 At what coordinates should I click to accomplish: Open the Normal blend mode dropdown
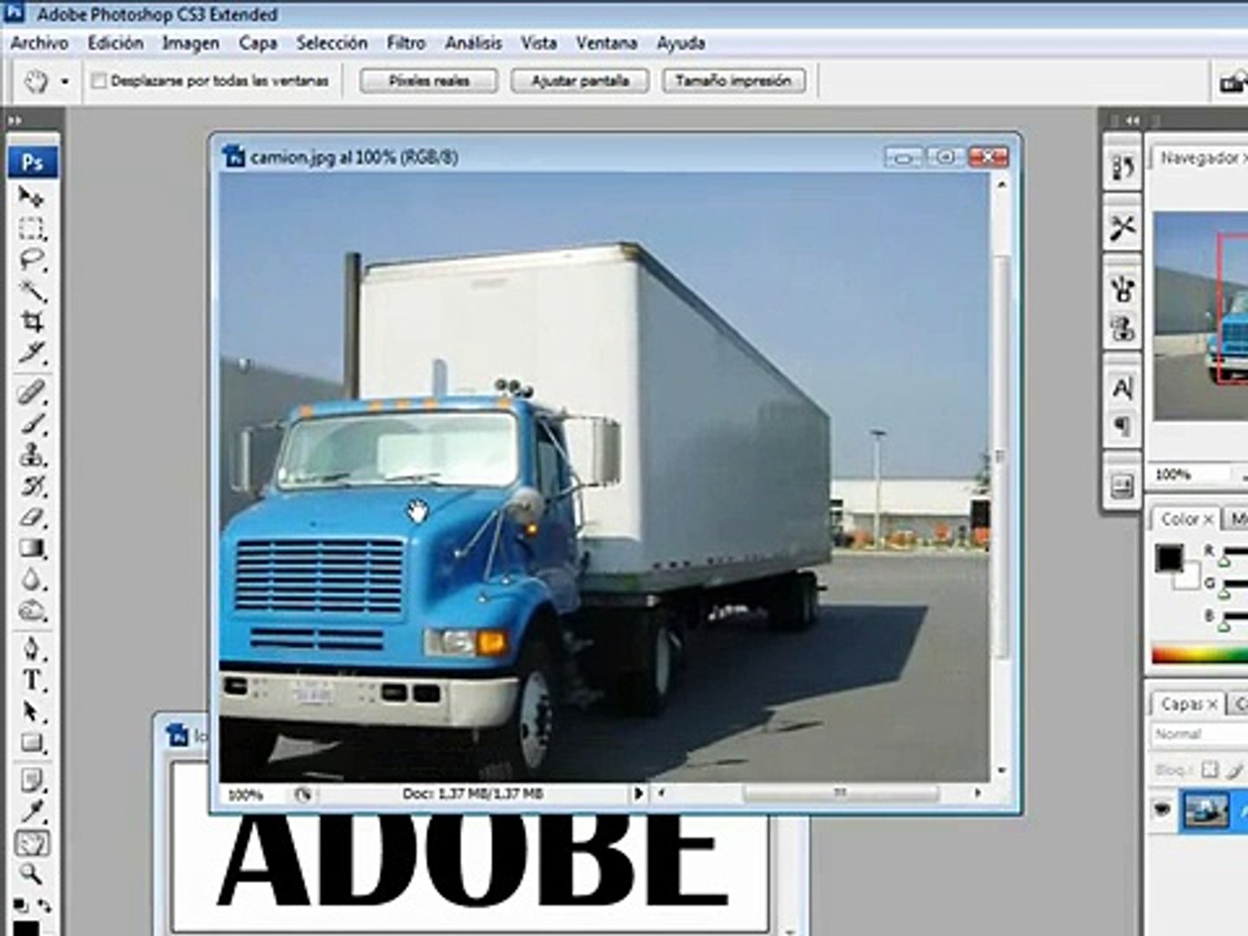coord(1199,734)
